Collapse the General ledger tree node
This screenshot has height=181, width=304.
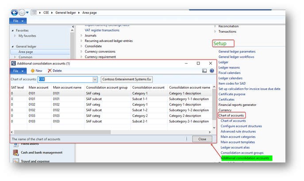(12, 47)
